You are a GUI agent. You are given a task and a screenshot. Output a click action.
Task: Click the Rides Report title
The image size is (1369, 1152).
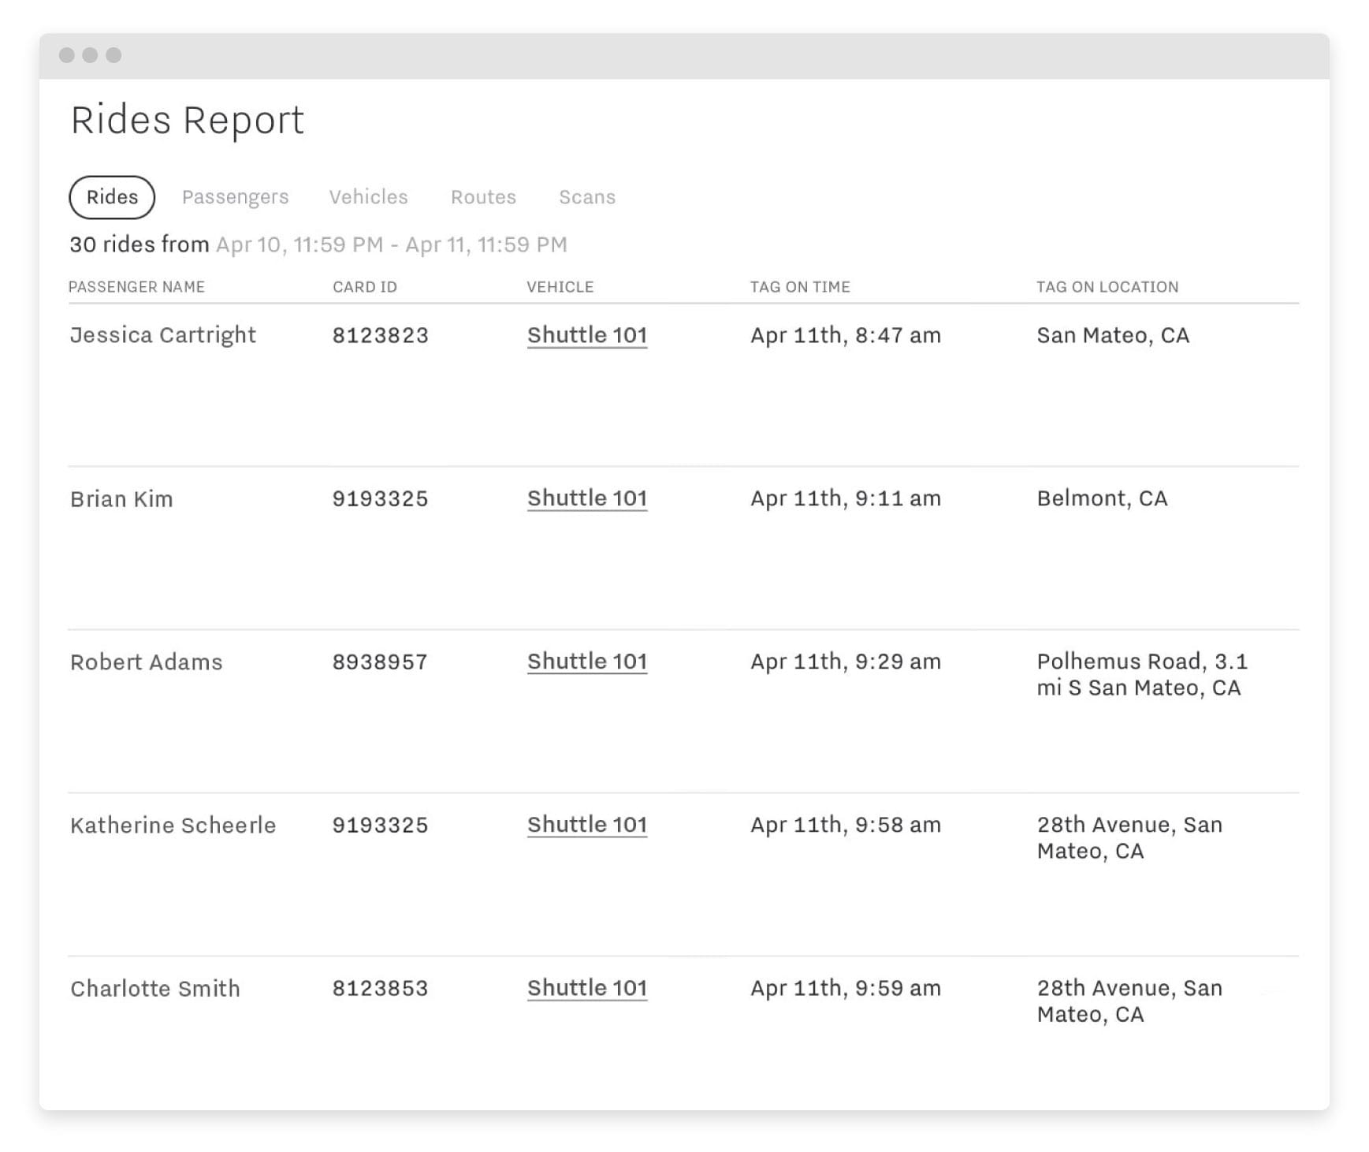pyautogui.click(x=187, y=120)
